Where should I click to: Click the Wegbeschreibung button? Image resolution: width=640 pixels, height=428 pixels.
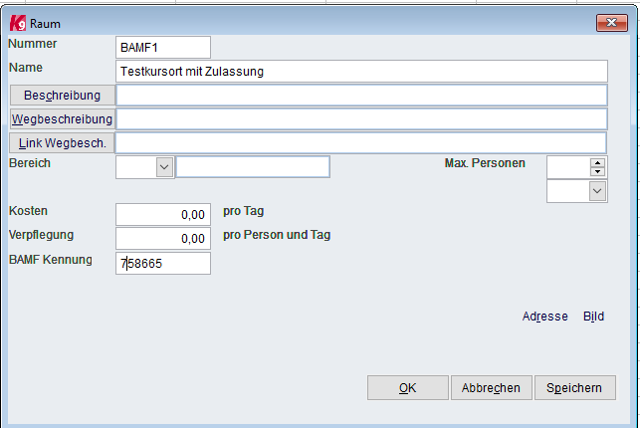62,119
